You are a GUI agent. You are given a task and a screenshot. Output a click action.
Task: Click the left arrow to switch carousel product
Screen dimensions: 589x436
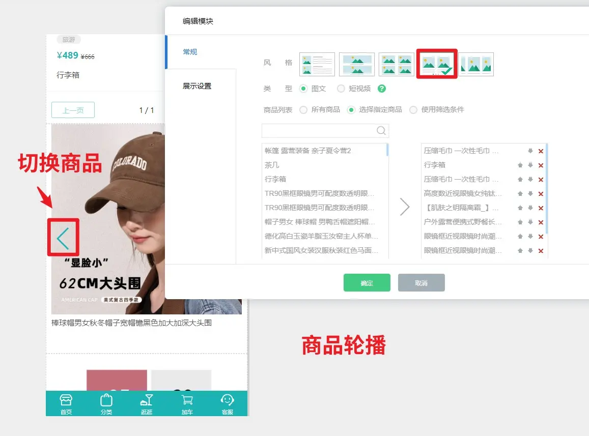(63, 238)
